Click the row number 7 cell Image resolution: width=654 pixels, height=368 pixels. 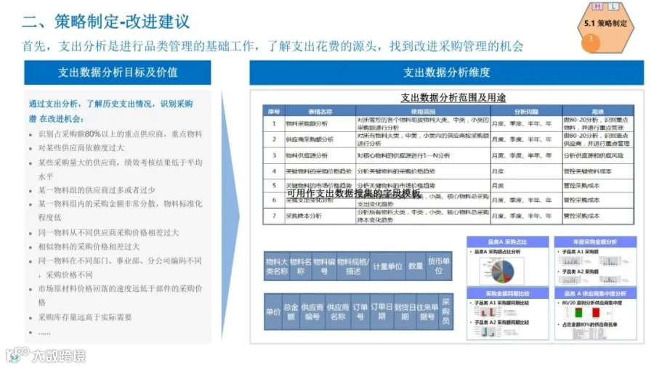pos(274,216)
